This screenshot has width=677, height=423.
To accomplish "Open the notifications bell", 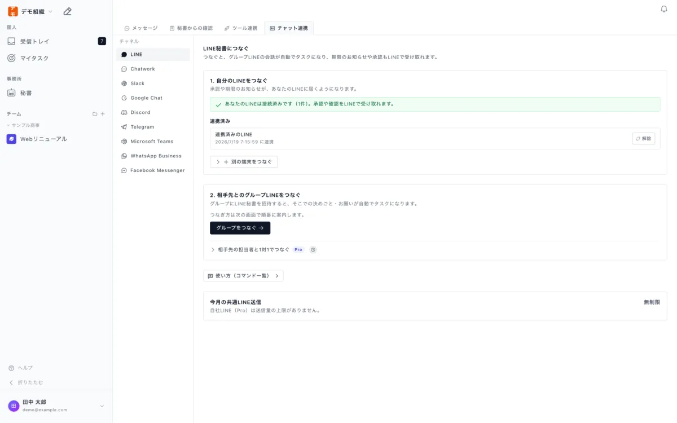I will (x=664, y=9).
